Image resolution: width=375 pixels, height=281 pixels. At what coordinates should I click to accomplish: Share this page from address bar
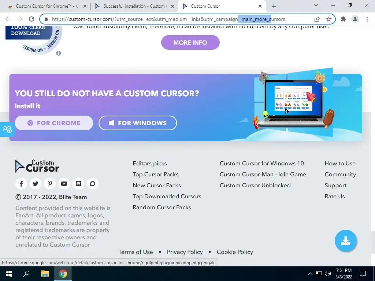(x=317, y=19)
